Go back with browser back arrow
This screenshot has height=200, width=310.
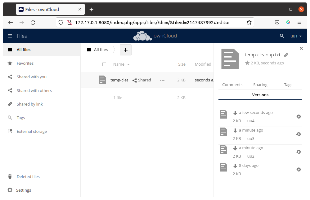pyautogui.click(x=11, y=23)
